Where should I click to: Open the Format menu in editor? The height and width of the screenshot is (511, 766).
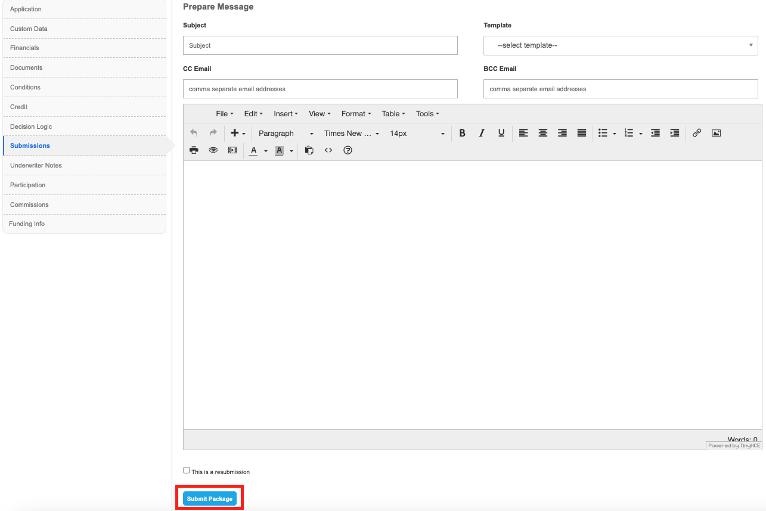tap(356, 113)
